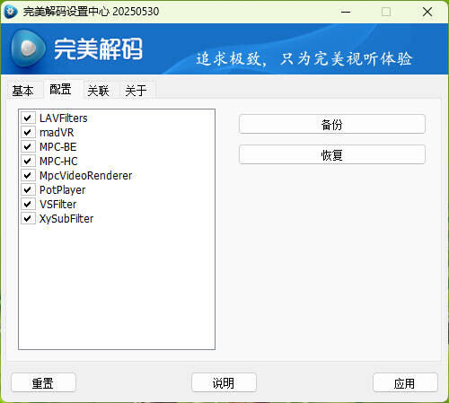
Task: Toggle the MPC-HC checkbox
Action: pos(28,161)
